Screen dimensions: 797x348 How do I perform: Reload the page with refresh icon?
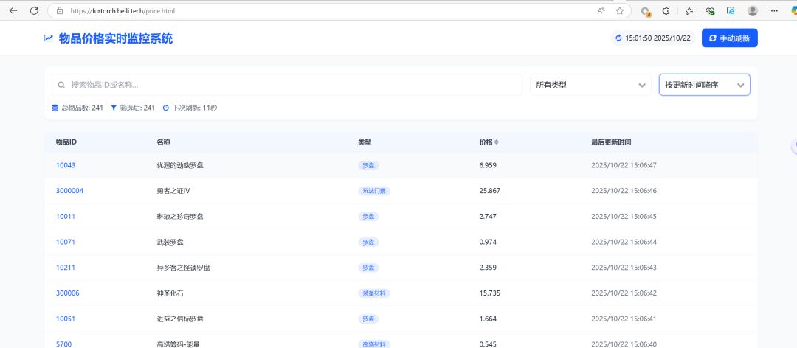pos(34,10)
